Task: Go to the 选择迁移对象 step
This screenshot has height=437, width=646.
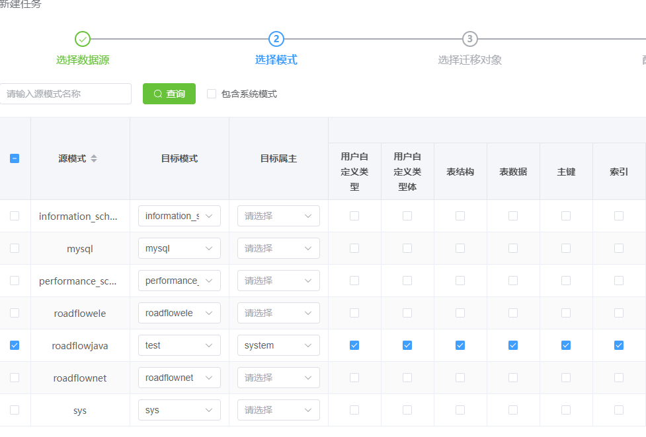Action: click(x=469, y=60)
